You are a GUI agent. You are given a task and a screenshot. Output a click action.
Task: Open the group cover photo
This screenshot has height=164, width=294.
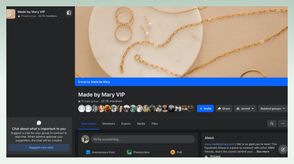[181, 42]
